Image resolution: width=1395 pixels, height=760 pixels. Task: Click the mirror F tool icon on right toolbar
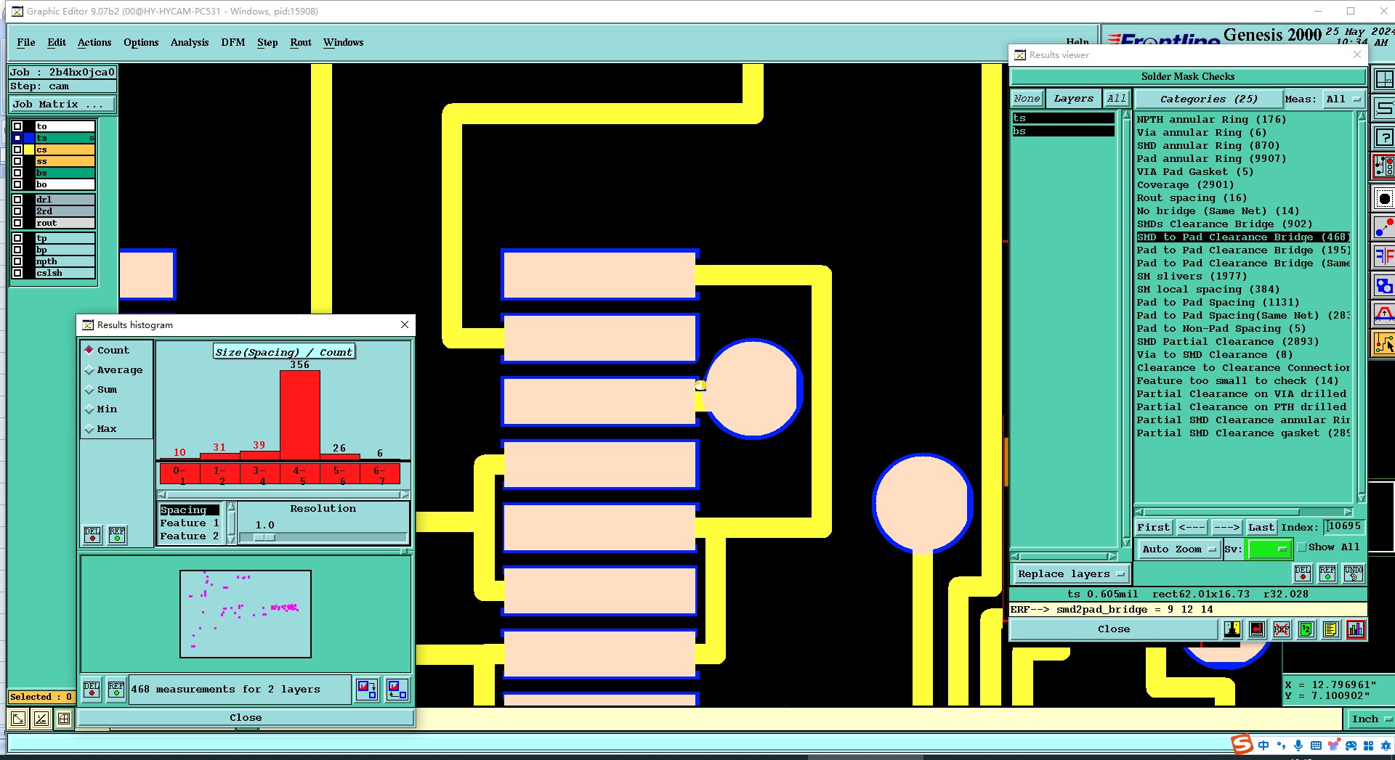[1384, 256]
